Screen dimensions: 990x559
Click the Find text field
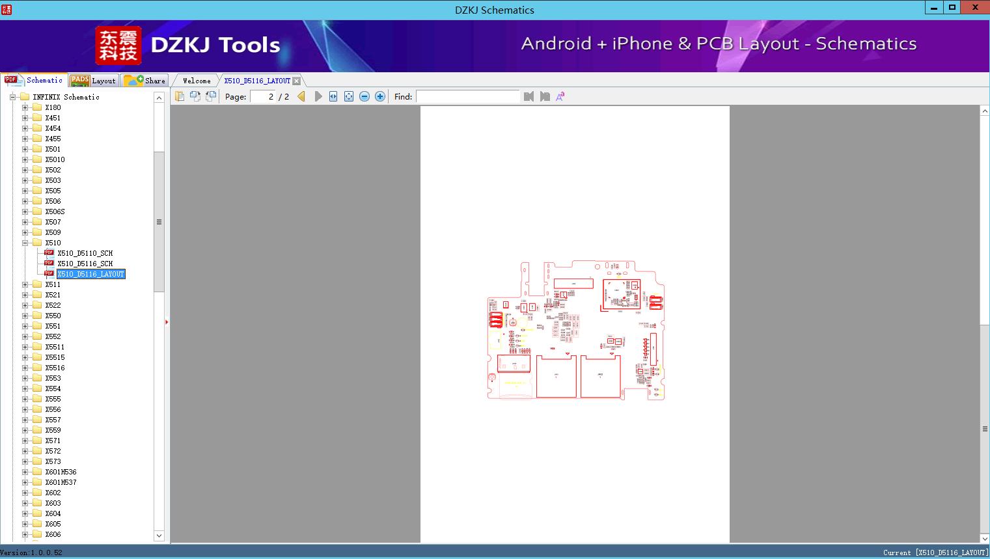pyautogui.click(x=467, y=96)
